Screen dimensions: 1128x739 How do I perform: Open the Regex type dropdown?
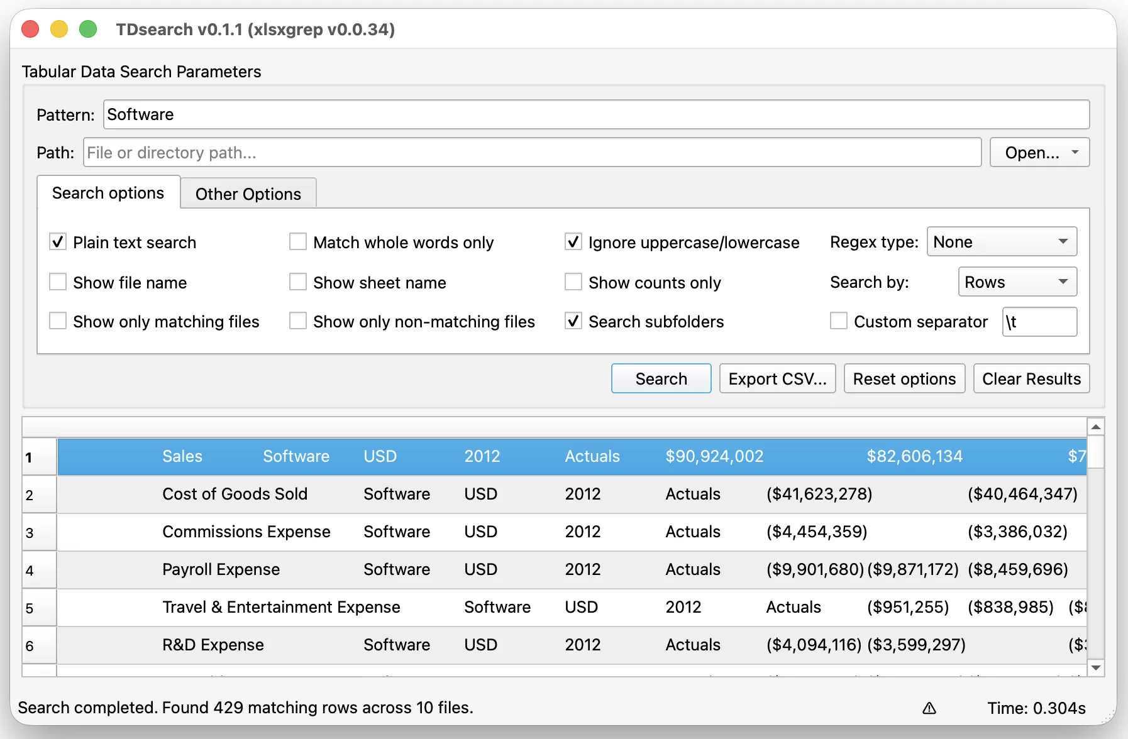coord(1002,241)
